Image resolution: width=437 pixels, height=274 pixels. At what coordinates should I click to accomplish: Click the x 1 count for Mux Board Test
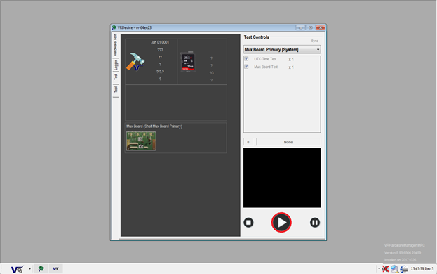[291, 67]
